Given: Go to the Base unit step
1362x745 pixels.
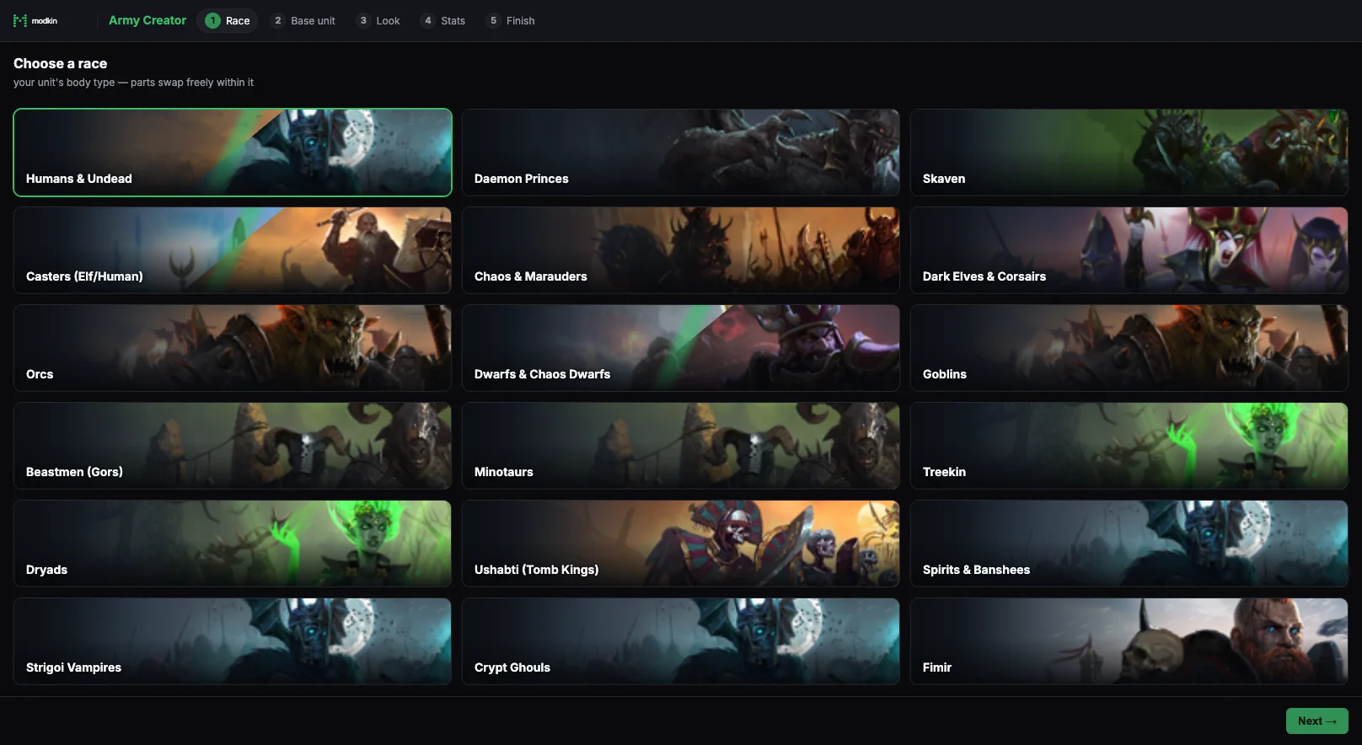Looking at the screenshot, I should 303,20.
